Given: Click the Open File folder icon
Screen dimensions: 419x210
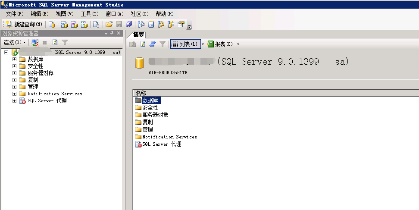Looking at the screenshot, I should (109, 24).
